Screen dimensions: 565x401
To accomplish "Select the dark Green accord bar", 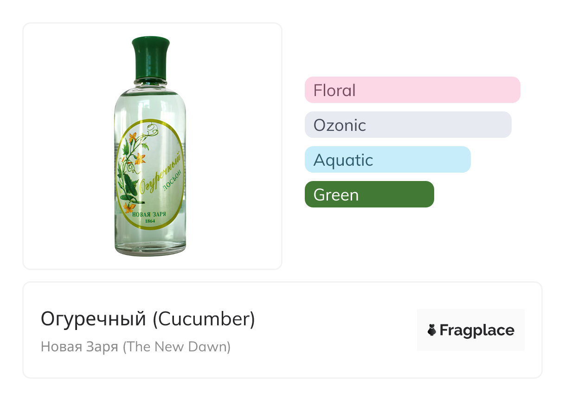I will coord(369,194).
